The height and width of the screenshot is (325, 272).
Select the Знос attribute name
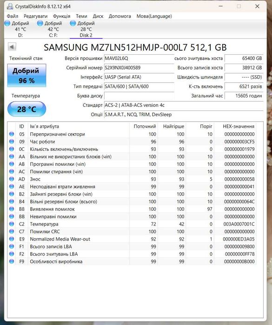coord(35,179)
